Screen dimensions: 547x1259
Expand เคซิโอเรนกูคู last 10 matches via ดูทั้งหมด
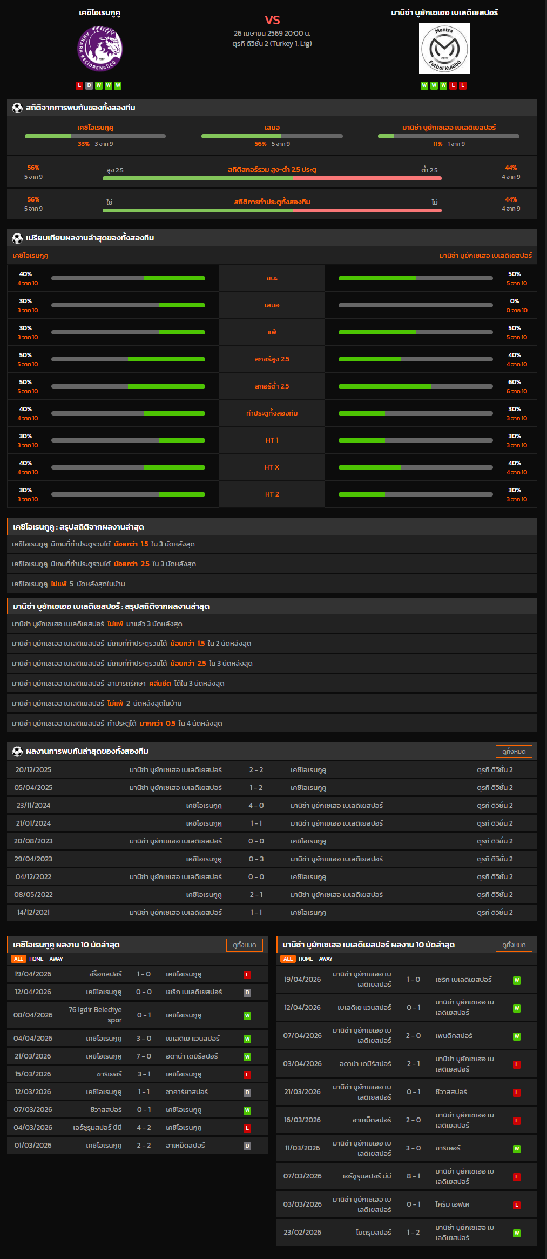[244, 945]
